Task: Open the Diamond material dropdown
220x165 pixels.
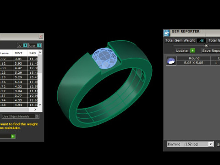Action: [211, 144]
